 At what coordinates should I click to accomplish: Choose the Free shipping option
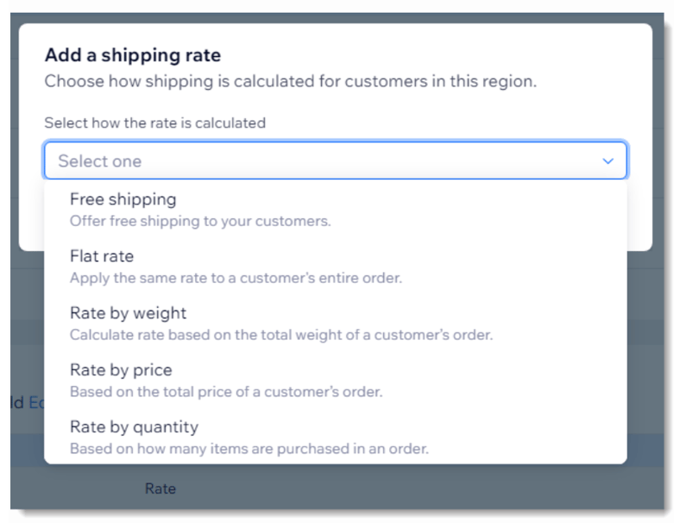[123, 199]
